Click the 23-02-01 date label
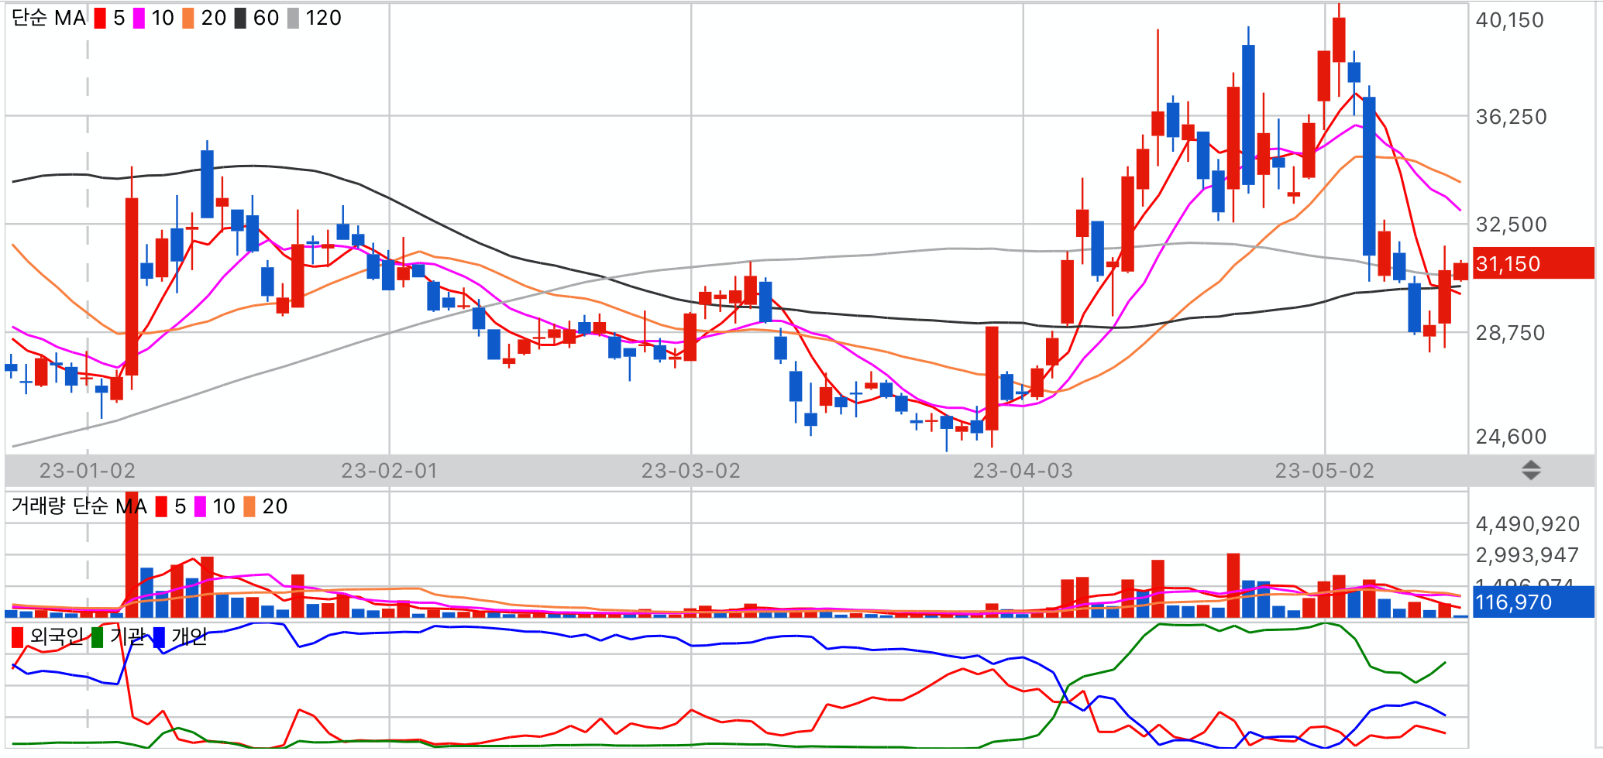Image resolution: width=1603 pixels, height=758 pixels. 390,471
